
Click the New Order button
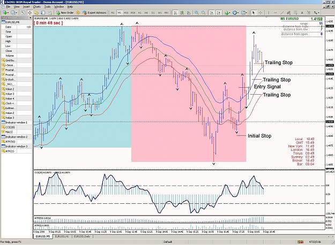click(x=65, y=13)
